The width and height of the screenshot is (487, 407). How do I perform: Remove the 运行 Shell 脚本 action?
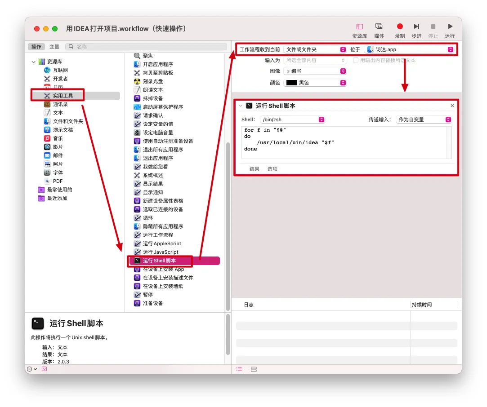pyautogui.click(x=452, y=106)
